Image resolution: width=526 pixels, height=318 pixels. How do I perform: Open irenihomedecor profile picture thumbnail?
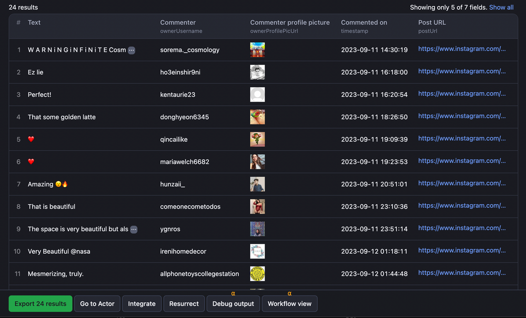257,251
